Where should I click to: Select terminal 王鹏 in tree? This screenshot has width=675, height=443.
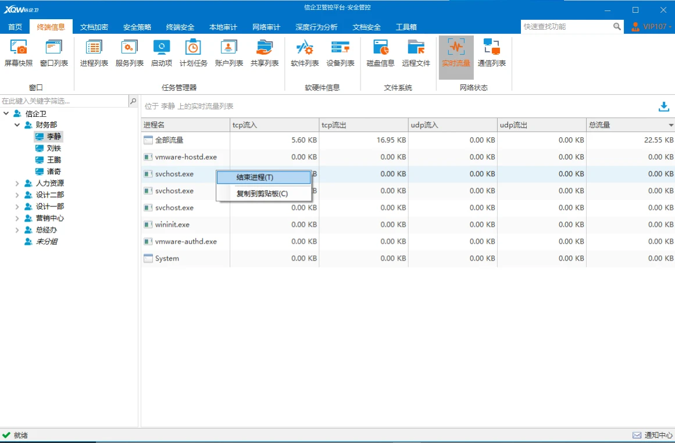coord(48,160)
